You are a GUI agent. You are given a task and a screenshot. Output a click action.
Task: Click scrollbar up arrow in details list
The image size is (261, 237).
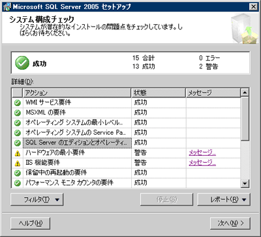pyautogui.click(x=245, y=92)
